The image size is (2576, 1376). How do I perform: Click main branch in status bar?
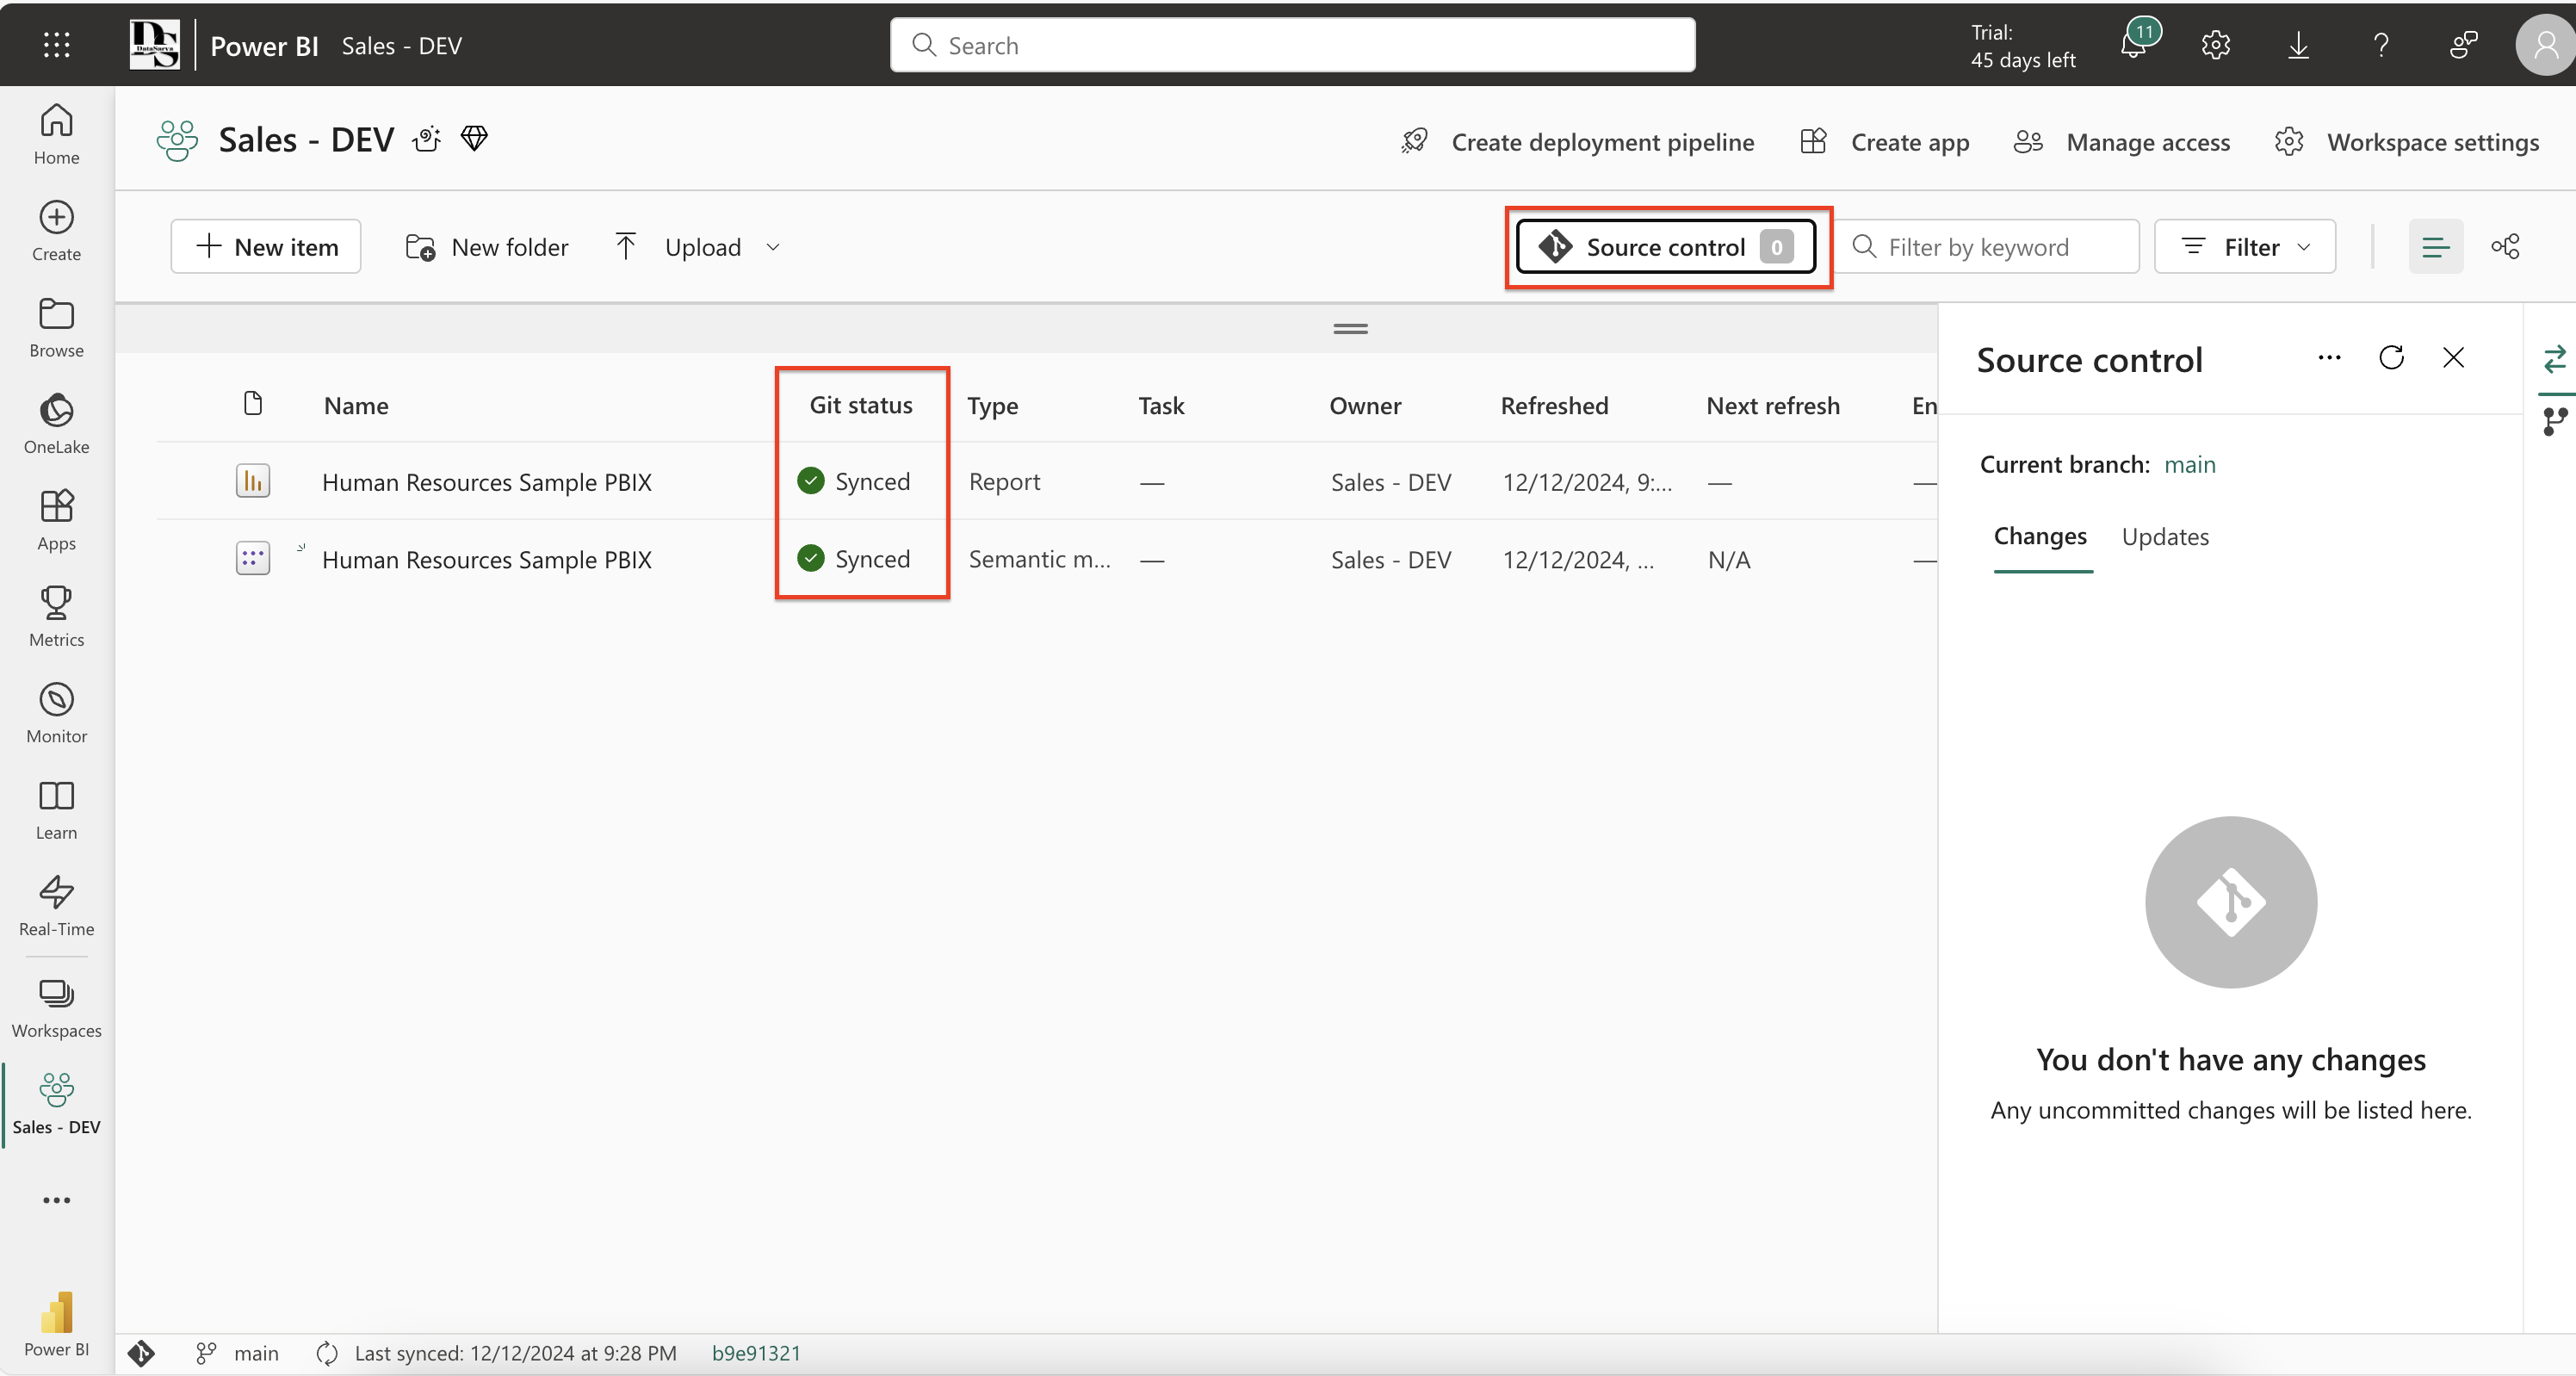pyautogui.click(x=238, y=1353)
